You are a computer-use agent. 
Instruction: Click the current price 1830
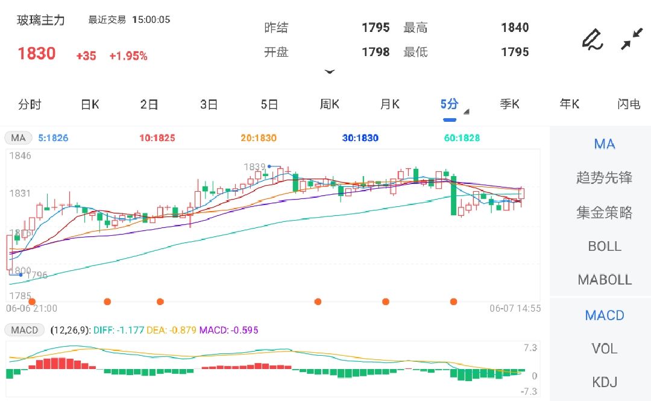tap(37, 54)
